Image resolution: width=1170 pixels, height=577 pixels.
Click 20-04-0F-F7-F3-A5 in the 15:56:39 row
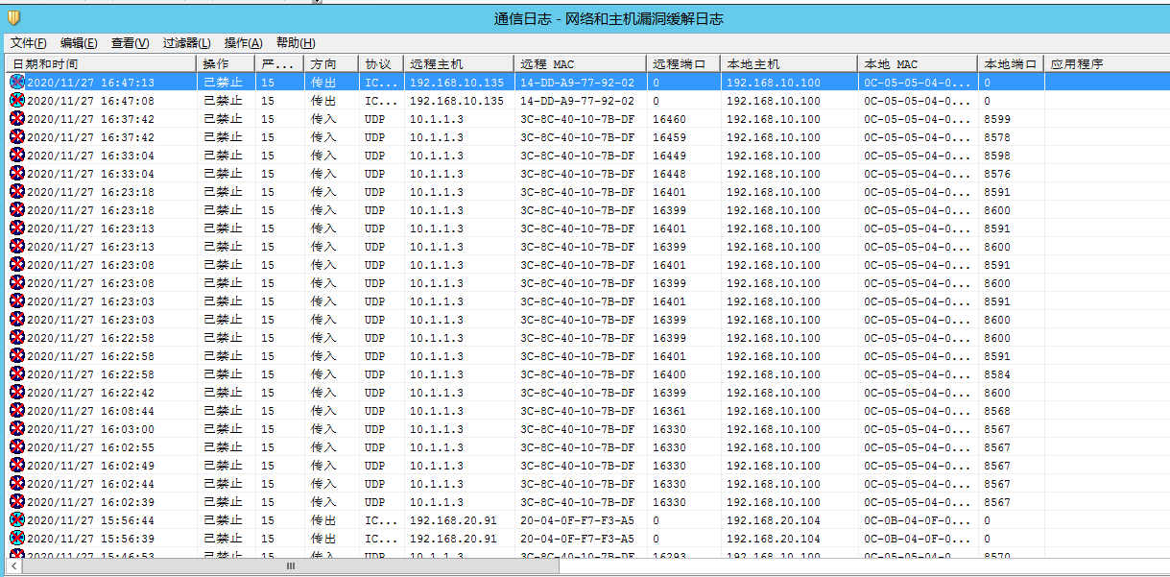[577, 539]
